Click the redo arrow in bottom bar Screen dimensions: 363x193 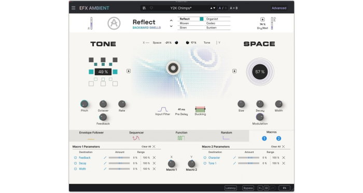point(272,188)
